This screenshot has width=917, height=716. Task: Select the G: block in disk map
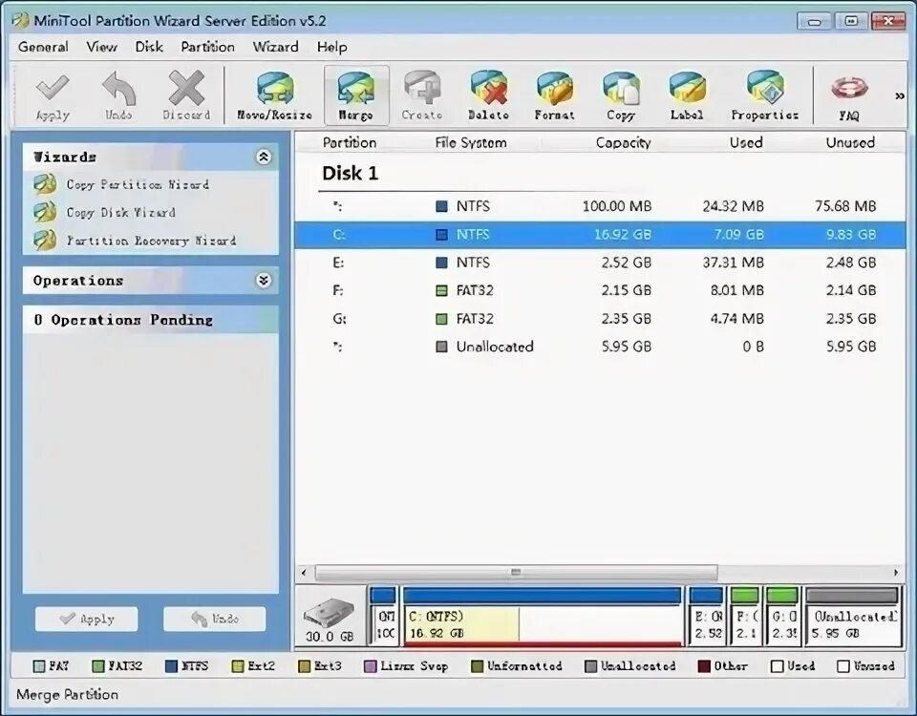782,618
